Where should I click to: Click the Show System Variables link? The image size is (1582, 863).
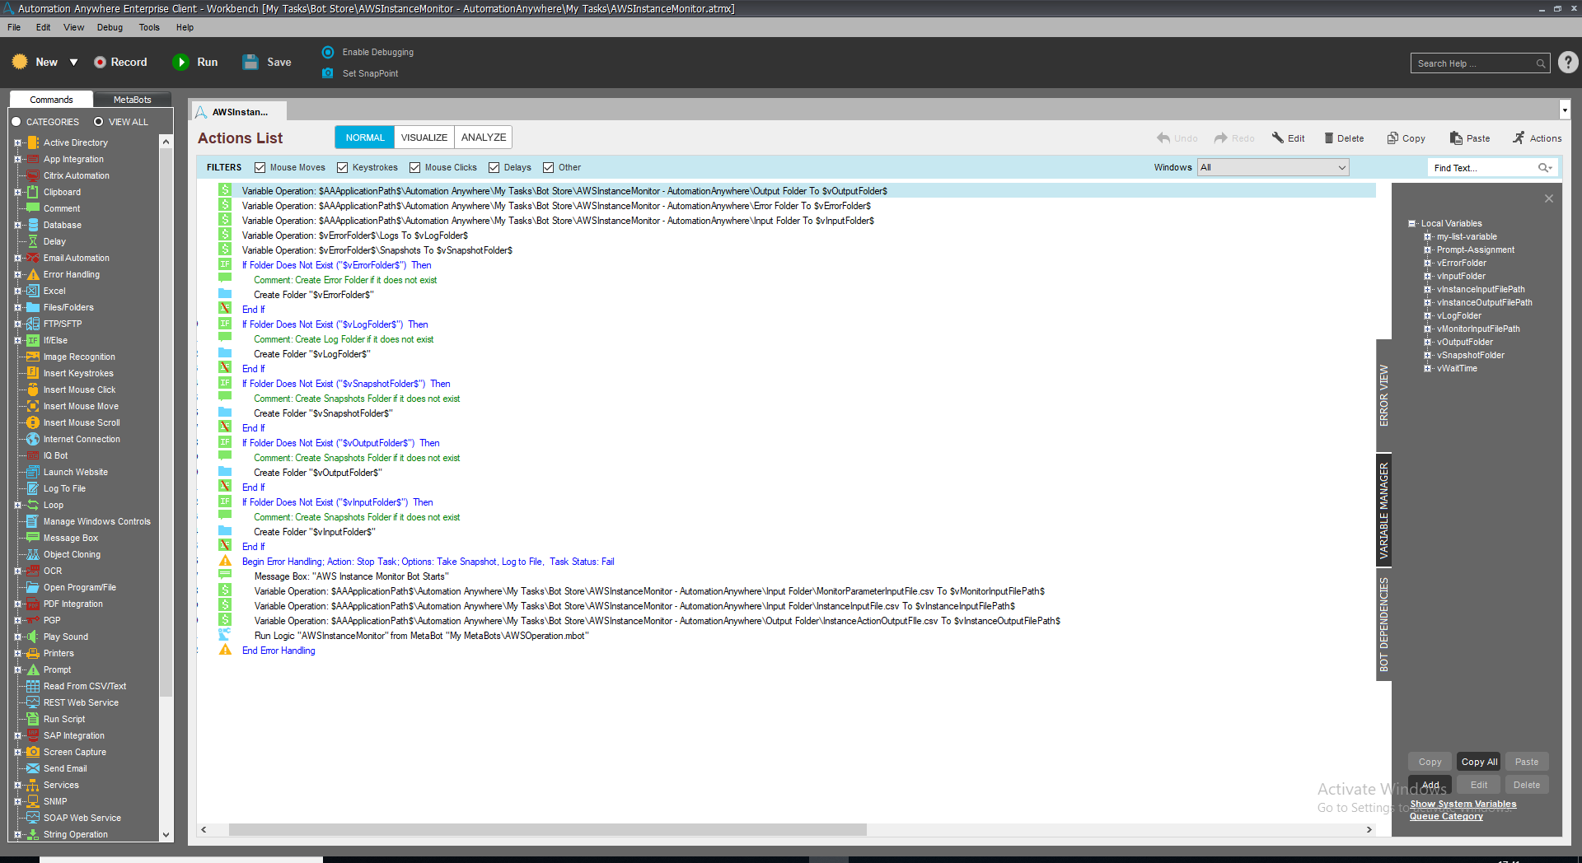coord(1463,804)
